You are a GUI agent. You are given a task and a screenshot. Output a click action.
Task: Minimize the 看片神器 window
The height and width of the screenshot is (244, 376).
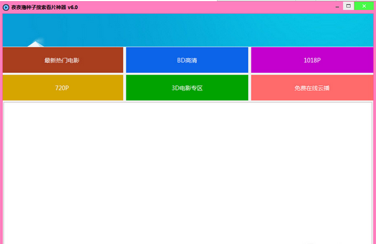[x=337, y=7]
